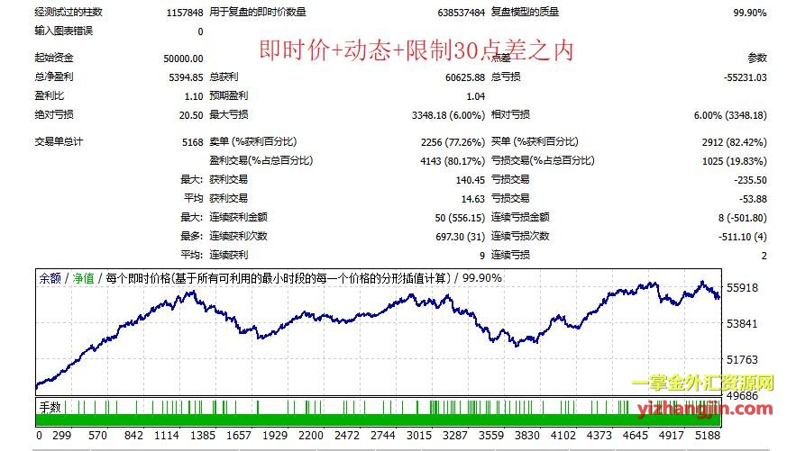Select the 最大亏损 3348.18 (6.00%) value

coord(447,114)
